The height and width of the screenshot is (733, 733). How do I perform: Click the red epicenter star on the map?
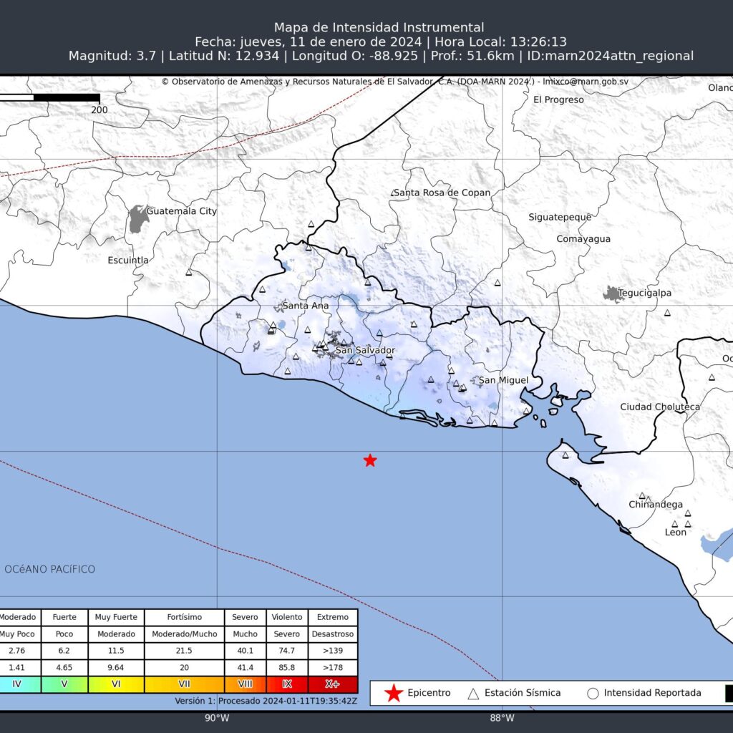click(x=370, y=460)
